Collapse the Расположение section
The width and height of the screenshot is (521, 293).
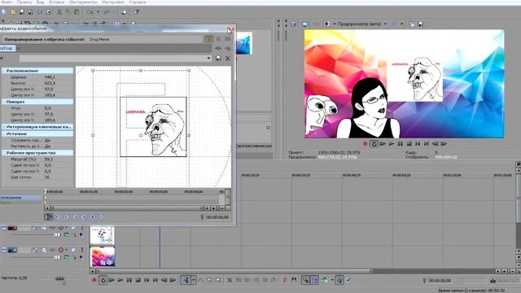click(4, 71)
